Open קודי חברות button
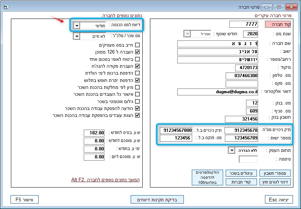The height and width of the screenshot is (209, 301). pos(241,182)
